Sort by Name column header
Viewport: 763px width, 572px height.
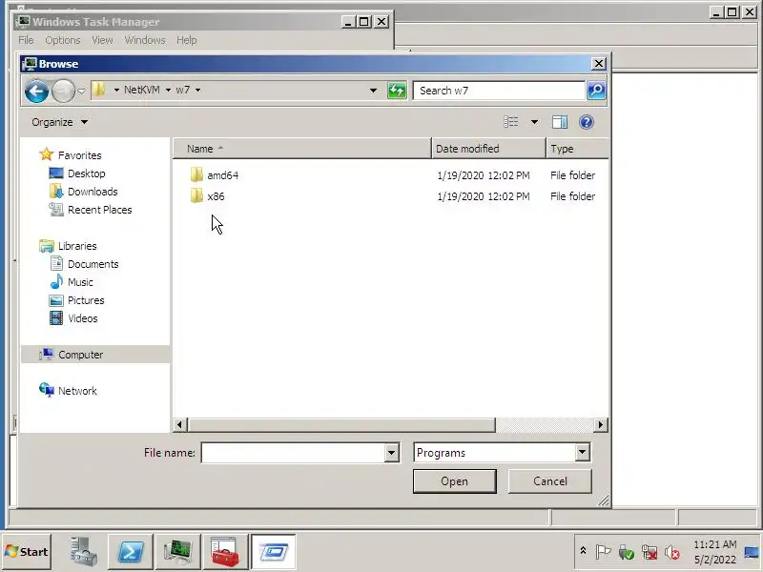pyautogui.click(x=301, y=149)
